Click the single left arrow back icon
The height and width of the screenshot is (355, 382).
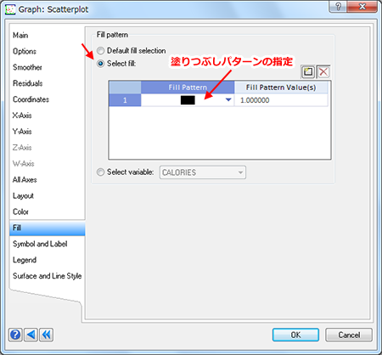coord(31,335)
